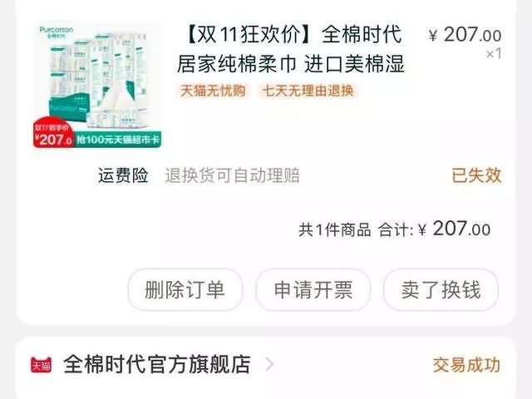This screenshot has height=399, width=532.
Task: Tap the 天猫无忧购 tag
Action: [213, 91]
